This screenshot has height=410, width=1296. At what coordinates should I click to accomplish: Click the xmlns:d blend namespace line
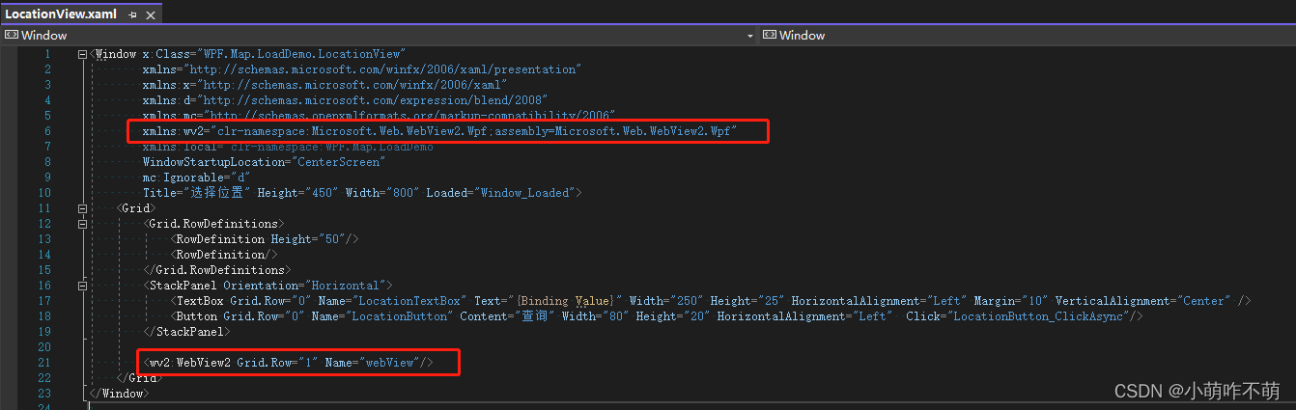pos(345,100)
